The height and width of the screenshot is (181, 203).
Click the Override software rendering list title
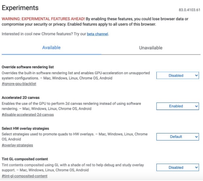[x=28, y=67]
